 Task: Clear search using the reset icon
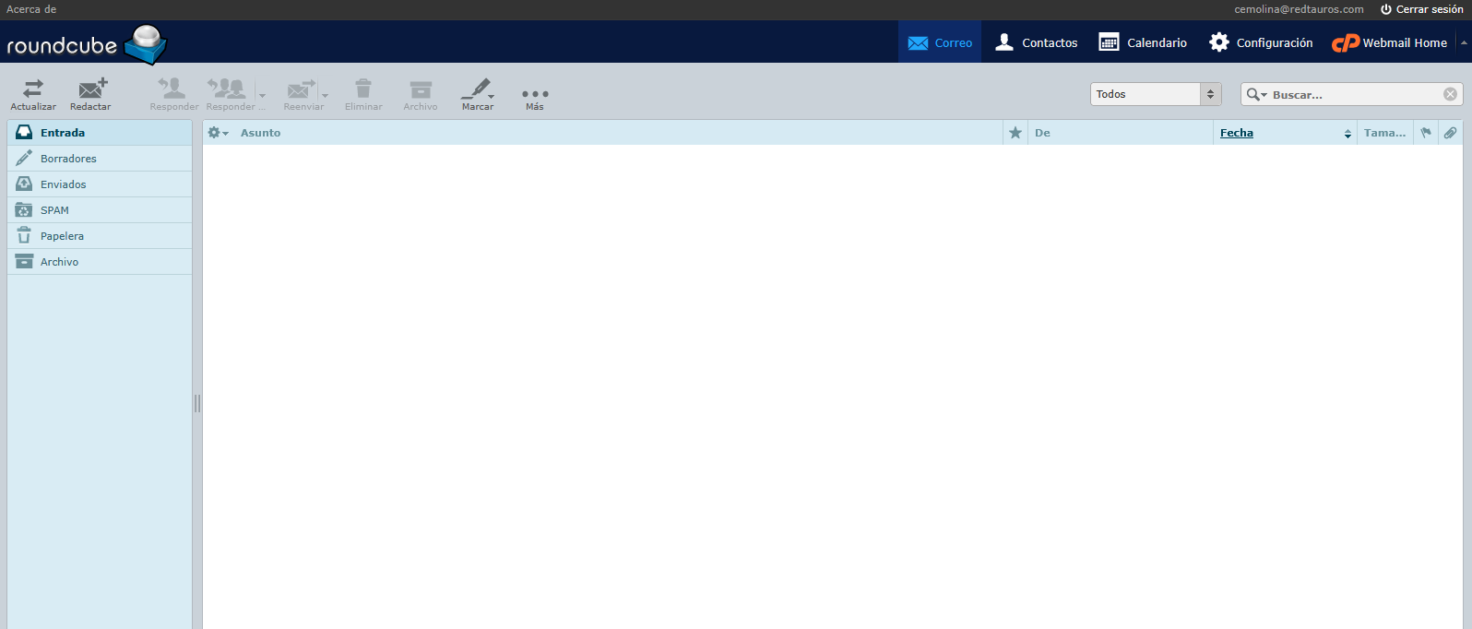pos(1450,94)
